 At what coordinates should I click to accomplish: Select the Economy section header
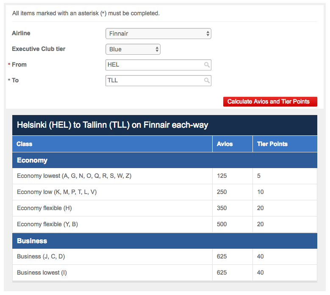(x=32, y=160)
